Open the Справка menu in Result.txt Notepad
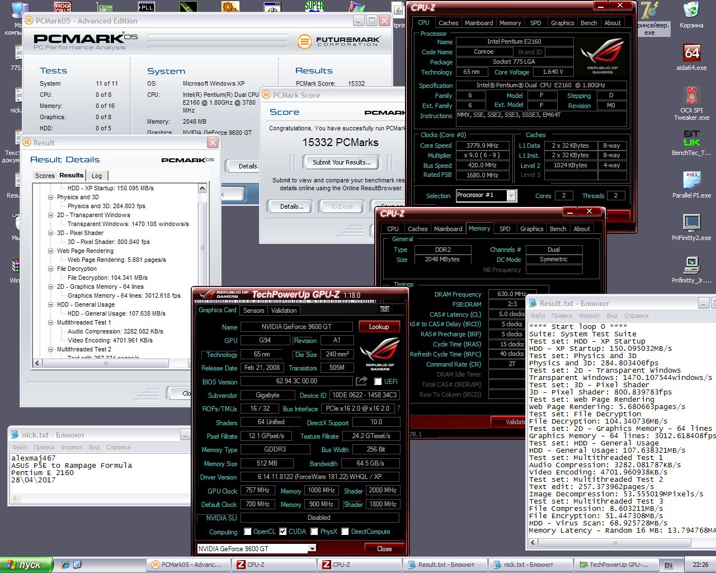Image resolution: width=716 pixels, height=573 pixels. (636, 316)
